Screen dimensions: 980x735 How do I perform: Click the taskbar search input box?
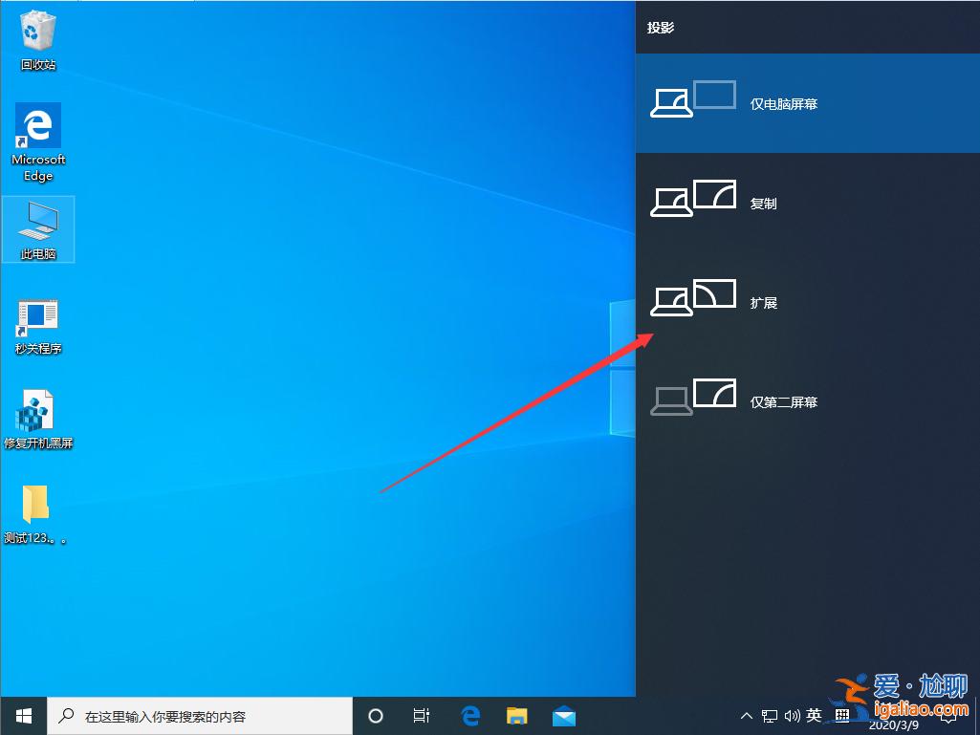201,715
